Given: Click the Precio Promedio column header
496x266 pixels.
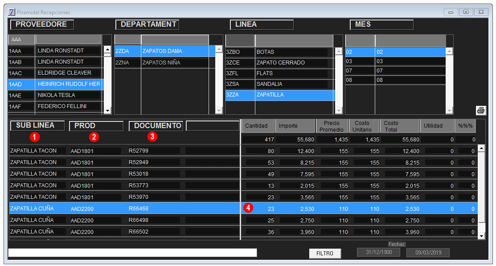Looking at the screenshot, I should pyautogui.click(x=332, y=126).
